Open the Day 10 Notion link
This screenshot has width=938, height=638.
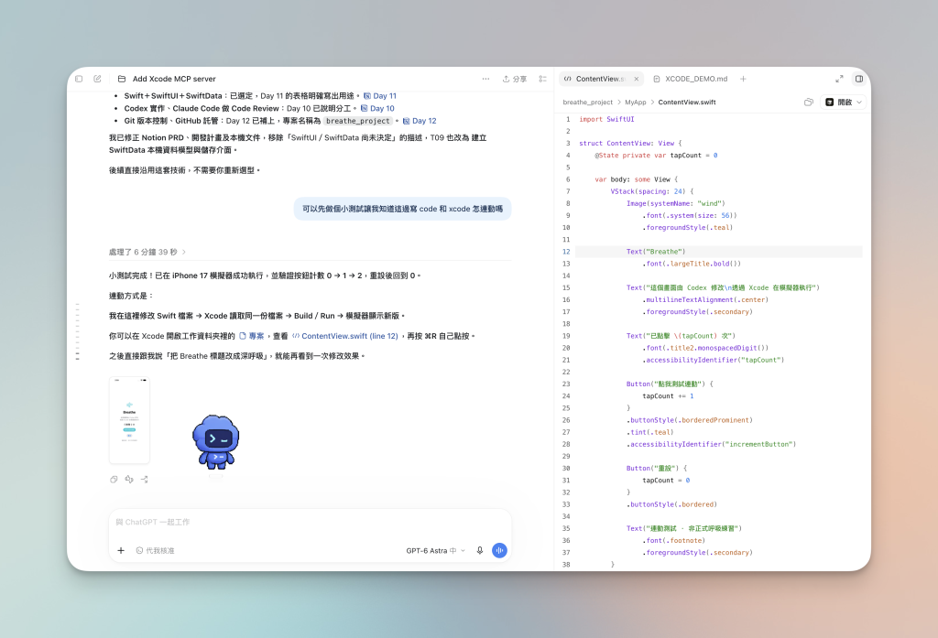[377, 108]
